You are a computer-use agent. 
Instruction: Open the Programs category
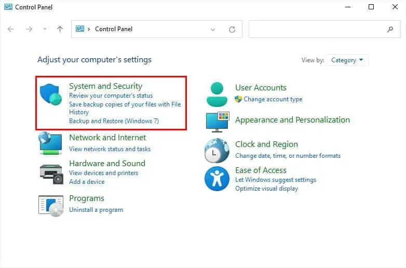(87, 198)
